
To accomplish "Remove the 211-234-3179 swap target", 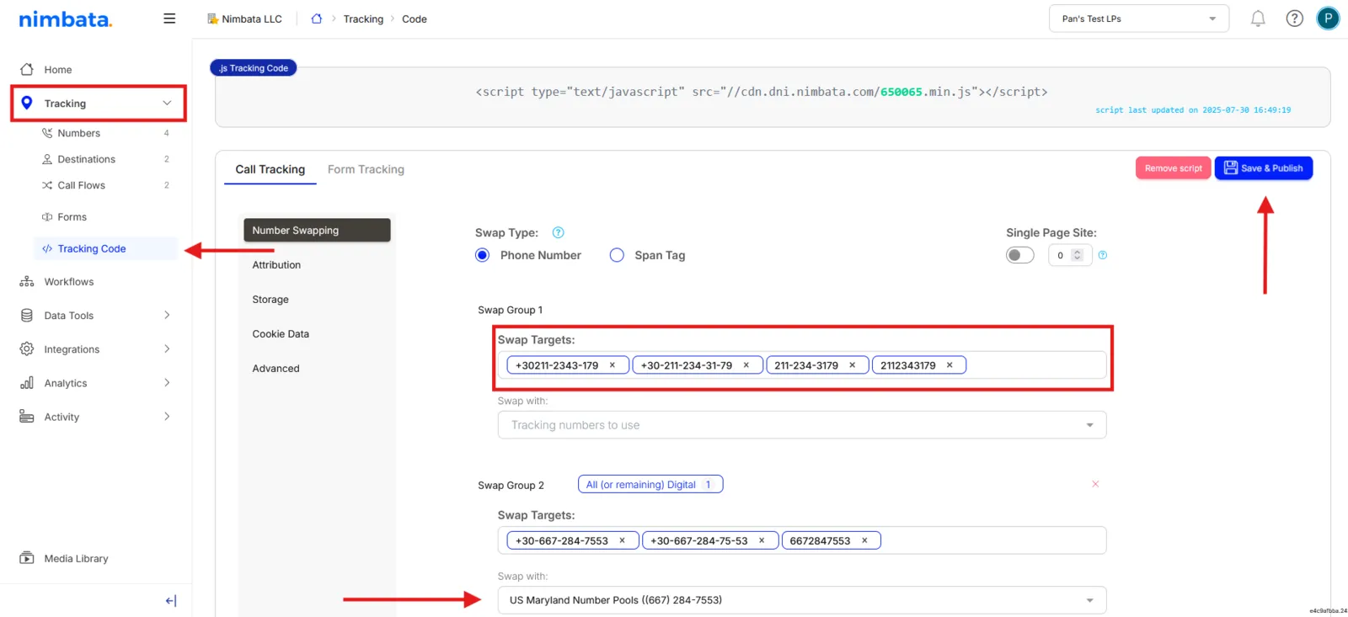I will (x=853, y=365).
